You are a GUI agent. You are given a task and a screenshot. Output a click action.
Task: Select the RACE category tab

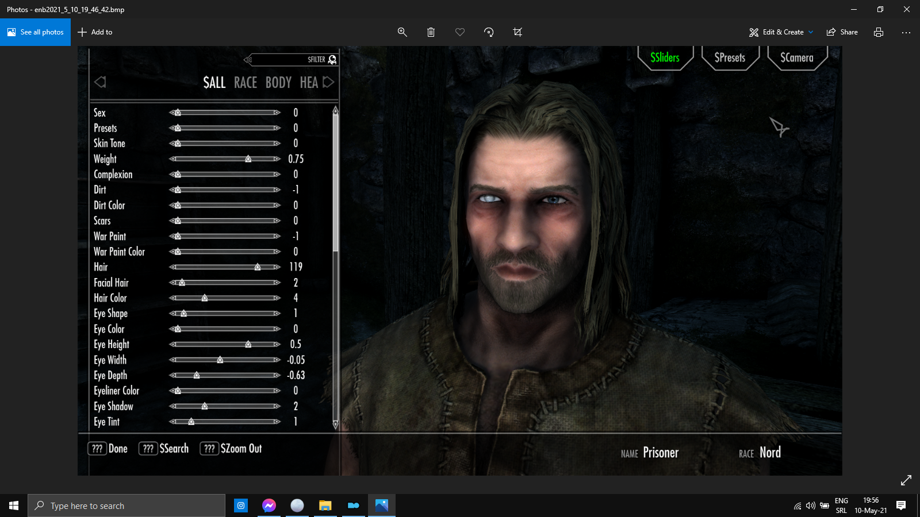[246, 83]
